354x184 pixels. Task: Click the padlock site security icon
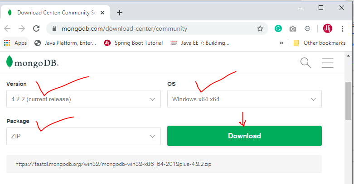tap(54, 28)
